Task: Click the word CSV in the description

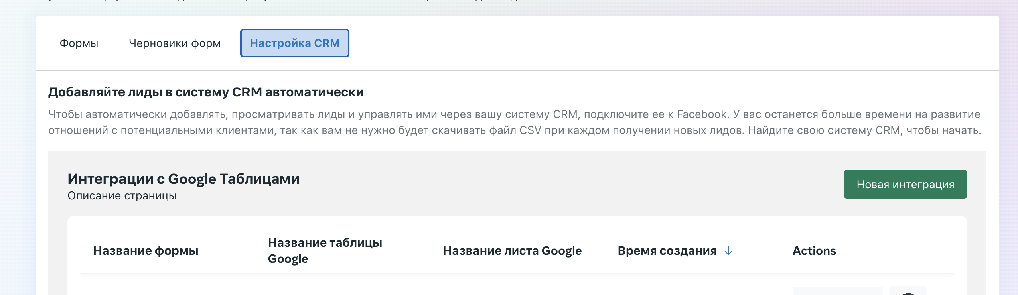Action: [530, 130]
